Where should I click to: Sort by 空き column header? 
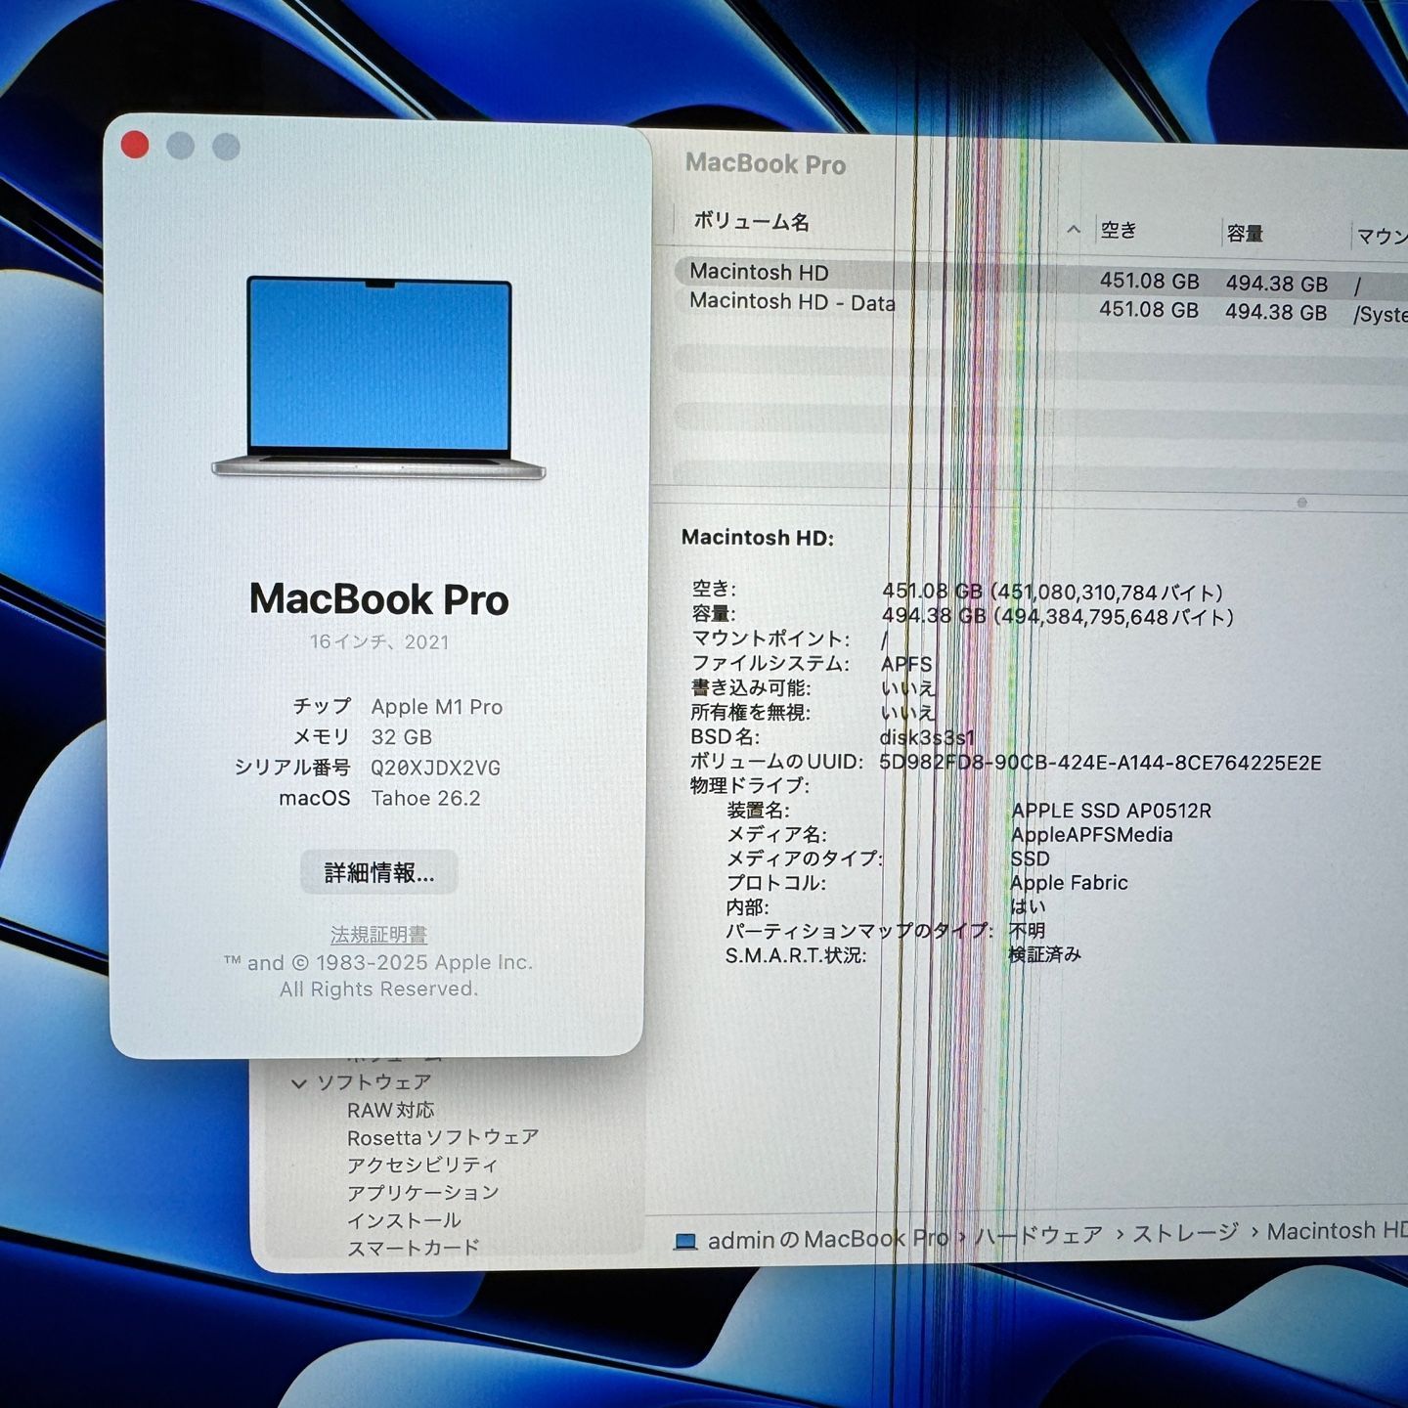click(1119, 230)
